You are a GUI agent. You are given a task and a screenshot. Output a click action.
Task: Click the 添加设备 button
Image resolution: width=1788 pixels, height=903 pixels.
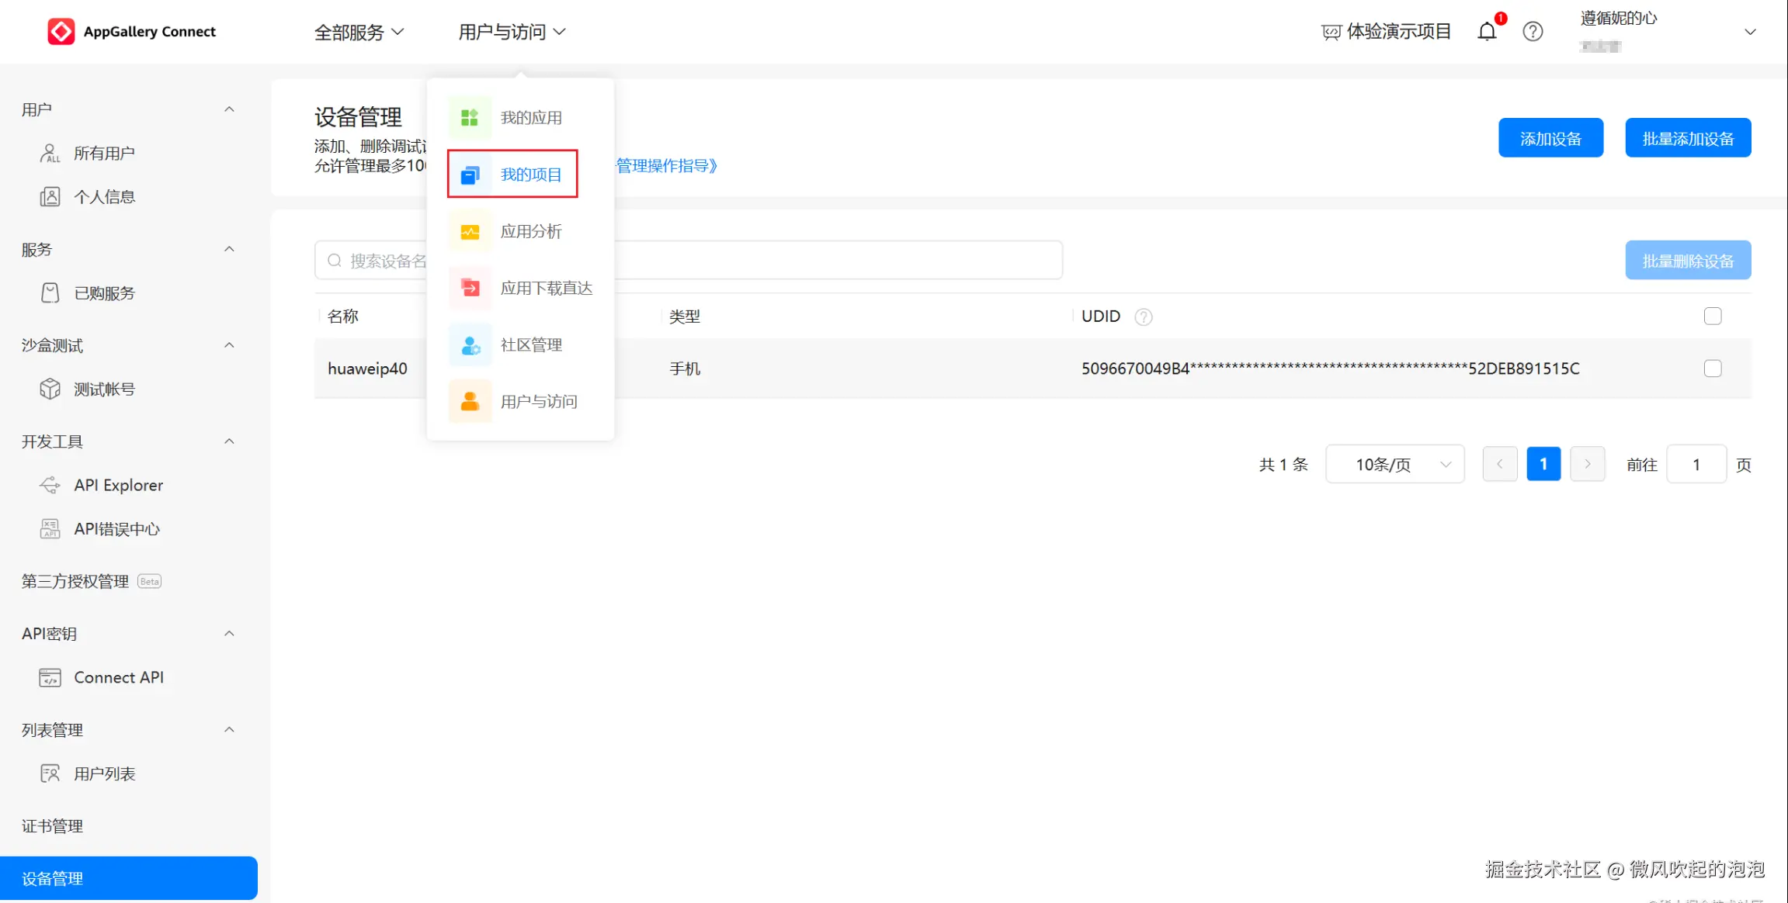point(1550,138)
